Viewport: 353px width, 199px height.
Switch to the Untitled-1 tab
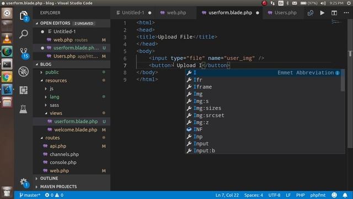tap(133, 13)
